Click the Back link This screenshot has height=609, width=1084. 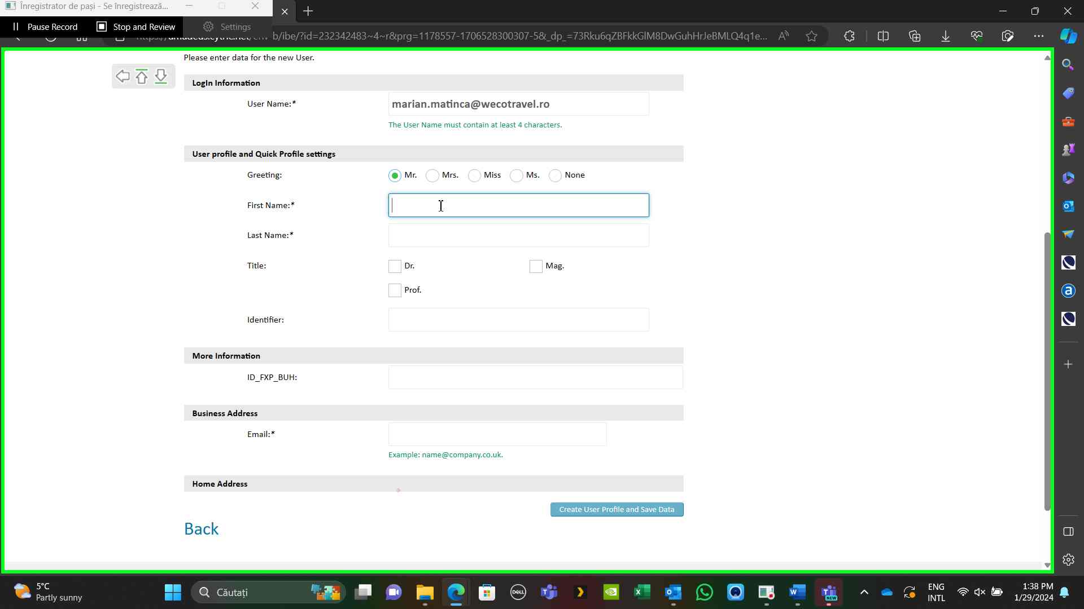(x=201, y=529)
